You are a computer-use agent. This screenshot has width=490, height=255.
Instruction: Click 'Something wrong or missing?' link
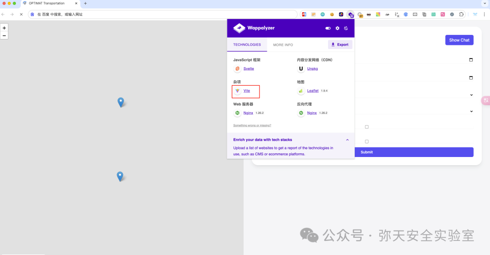point(252,125)
